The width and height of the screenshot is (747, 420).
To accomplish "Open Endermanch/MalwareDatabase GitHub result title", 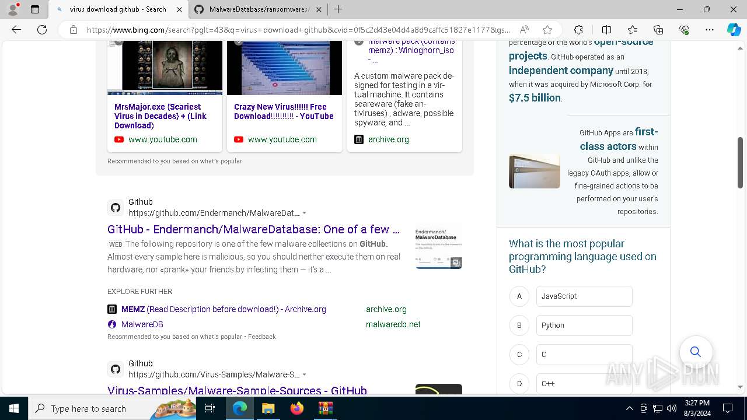I will pos(253,229).
